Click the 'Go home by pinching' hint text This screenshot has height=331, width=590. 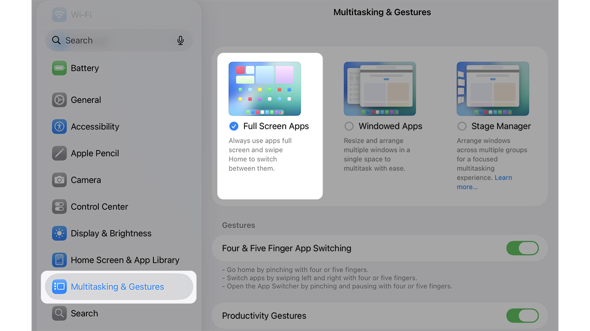click(295, 270)
